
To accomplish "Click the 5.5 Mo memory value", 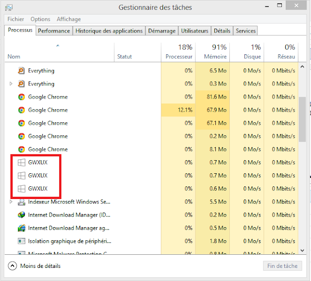I will 218,202.
